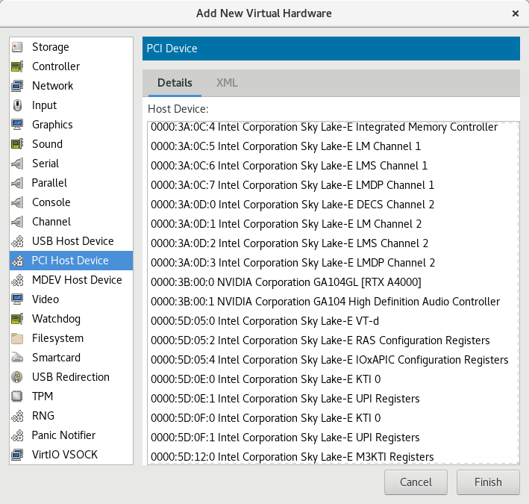This screenshot has height=504, width=529.
Task: Cancel adding new virtual hardware
Action: tap(416, 482)
